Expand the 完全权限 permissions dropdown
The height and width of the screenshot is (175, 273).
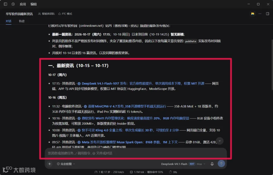[x=66, y=164]
